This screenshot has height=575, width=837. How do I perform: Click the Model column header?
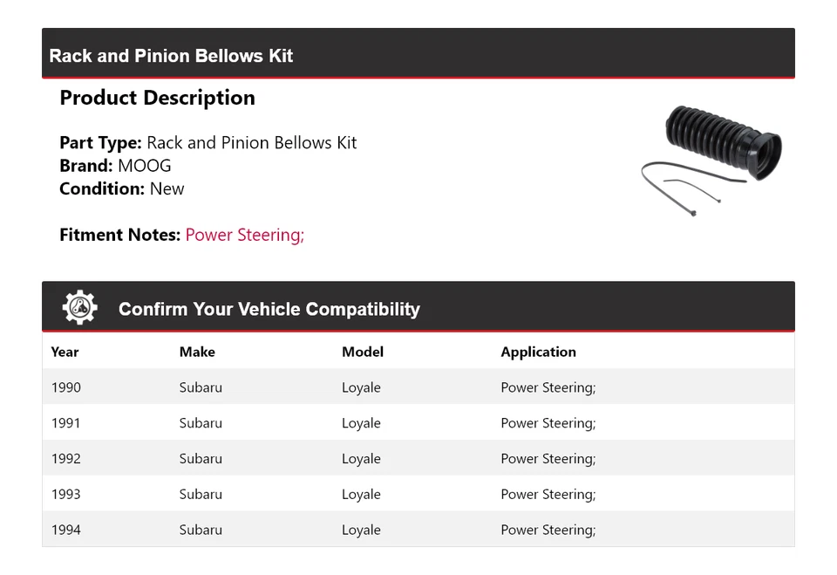click(363, 353)
